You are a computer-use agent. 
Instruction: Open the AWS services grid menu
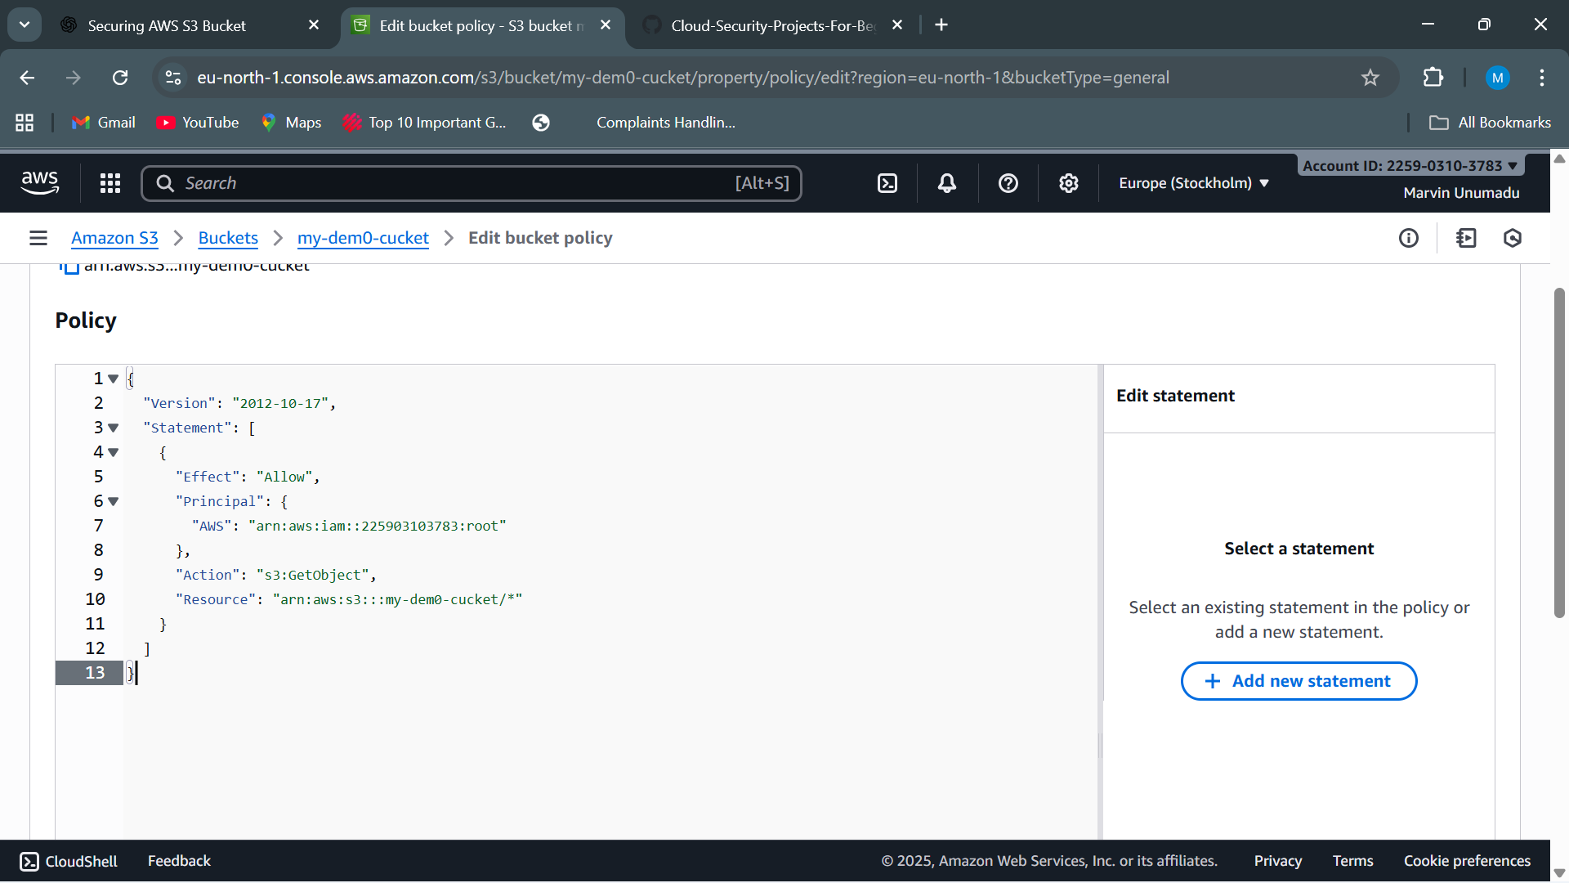[x=110, y=183]
